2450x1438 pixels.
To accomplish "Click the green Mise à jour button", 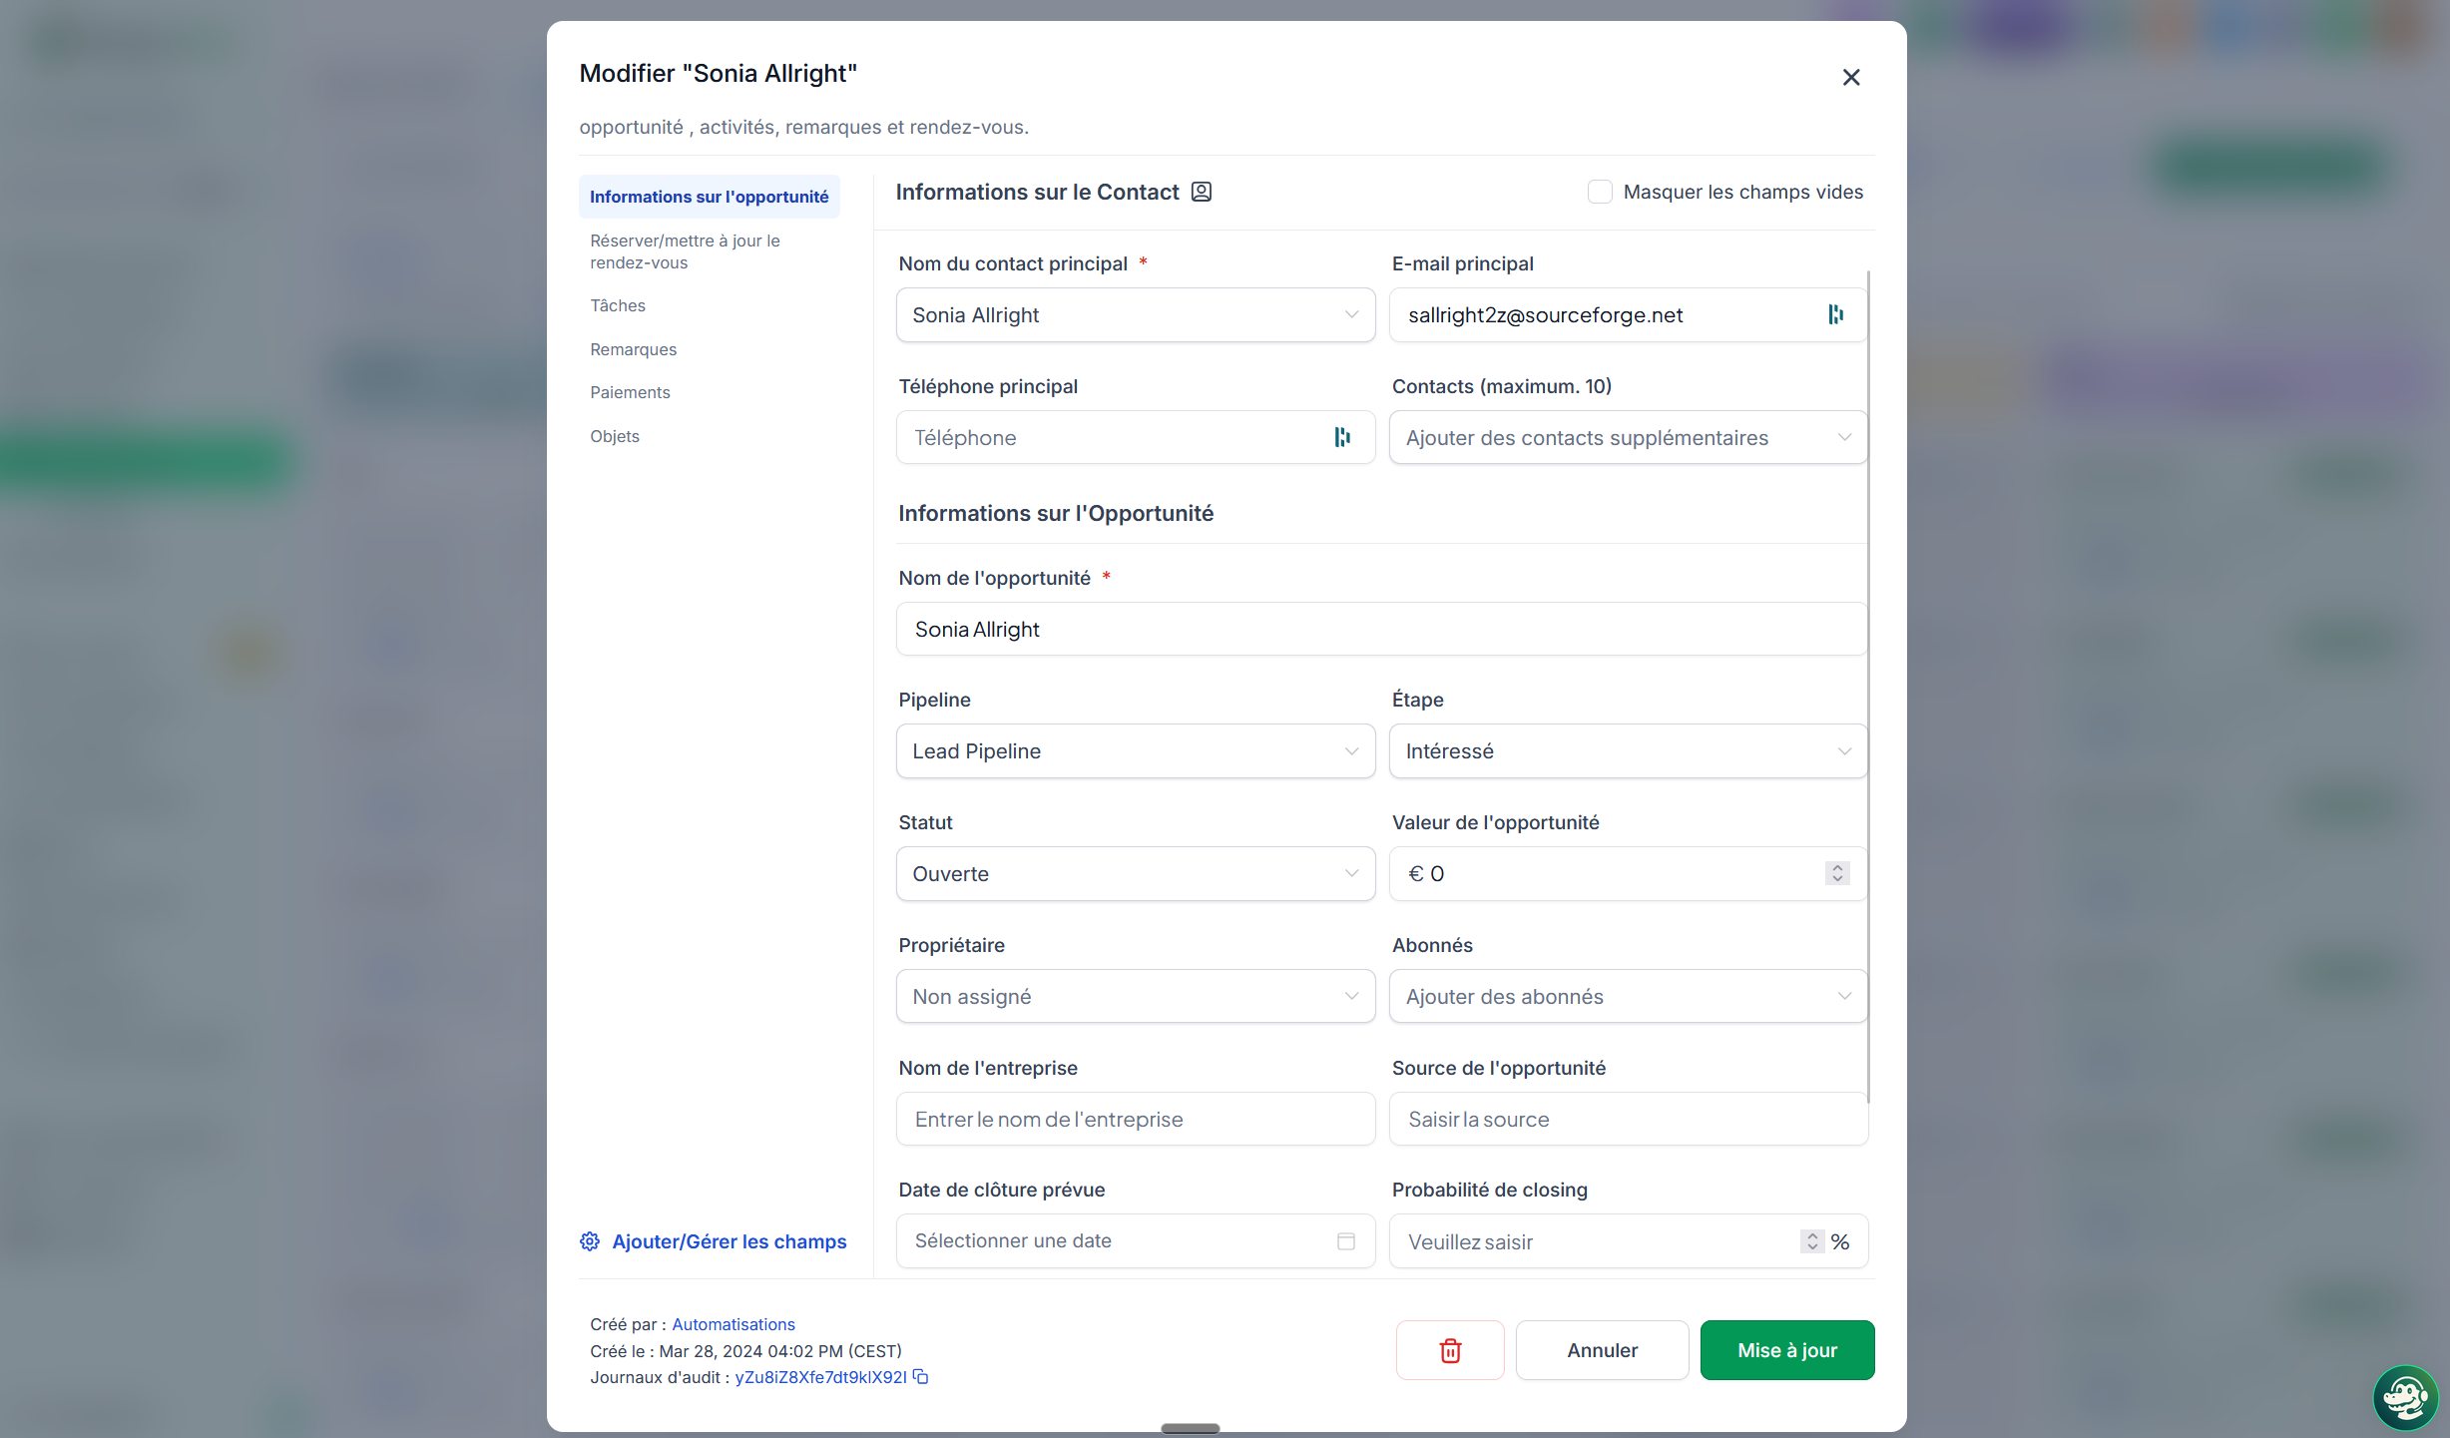I will coord(1787,1350).
